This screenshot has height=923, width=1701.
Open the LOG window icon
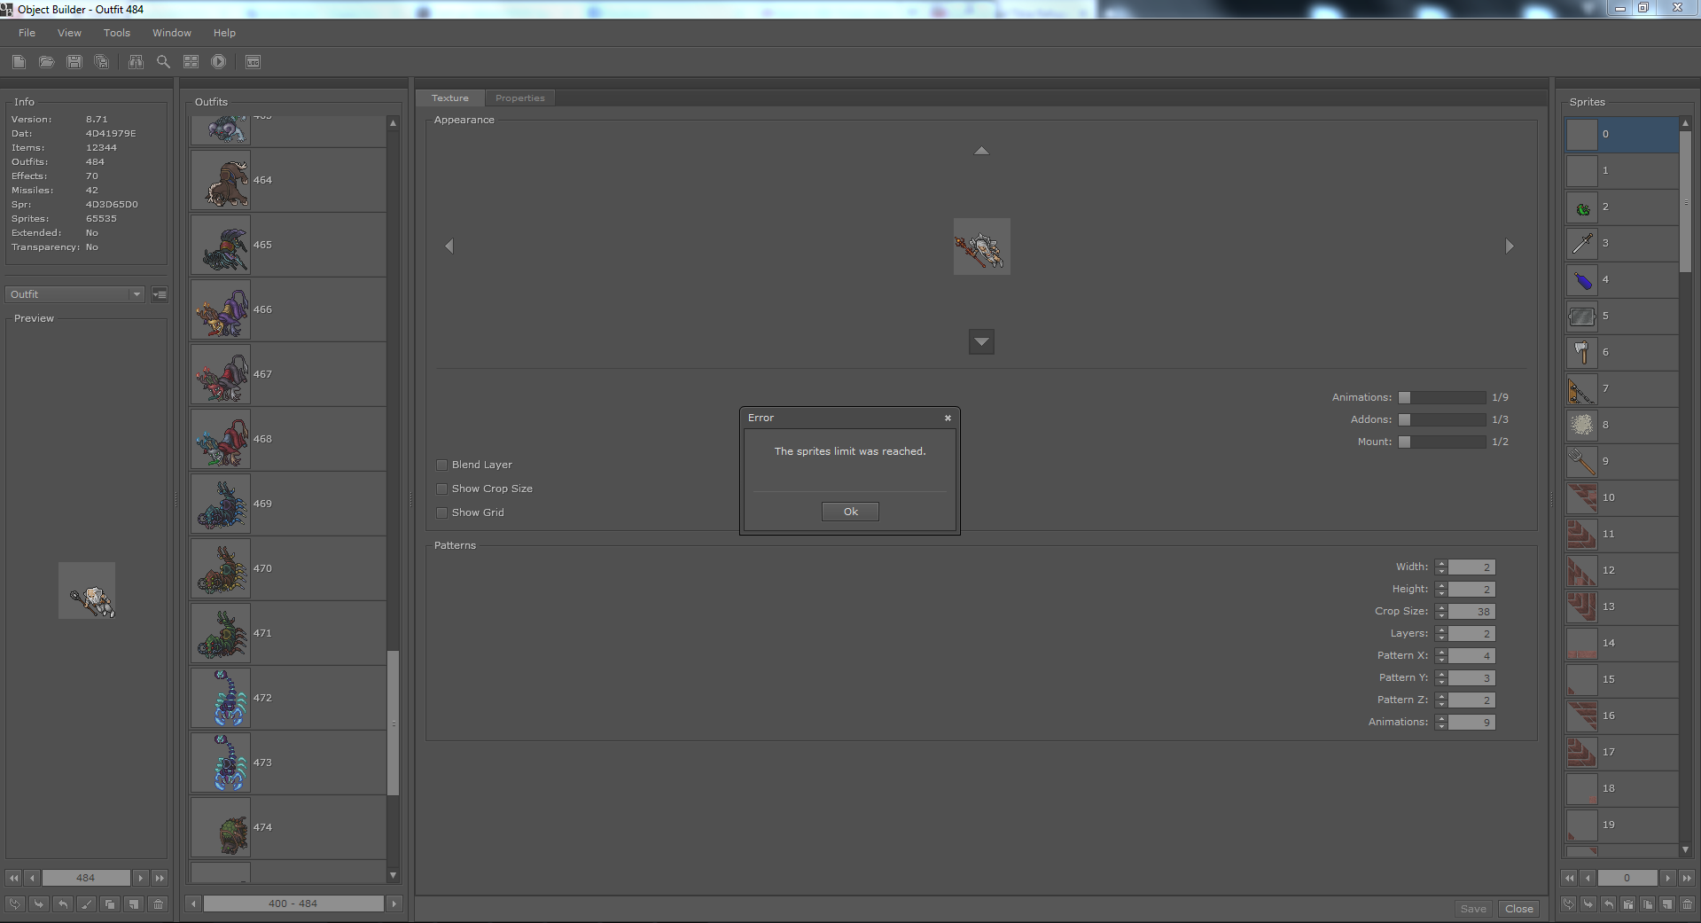253,61
